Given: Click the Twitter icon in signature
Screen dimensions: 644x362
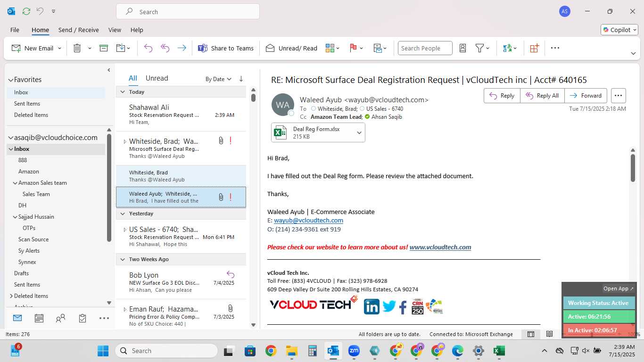Looking at the screenshot, I should pos(388,306).
